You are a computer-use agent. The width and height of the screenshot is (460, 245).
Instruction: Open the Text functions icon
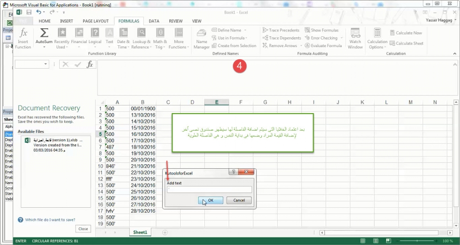pos(110,39)
